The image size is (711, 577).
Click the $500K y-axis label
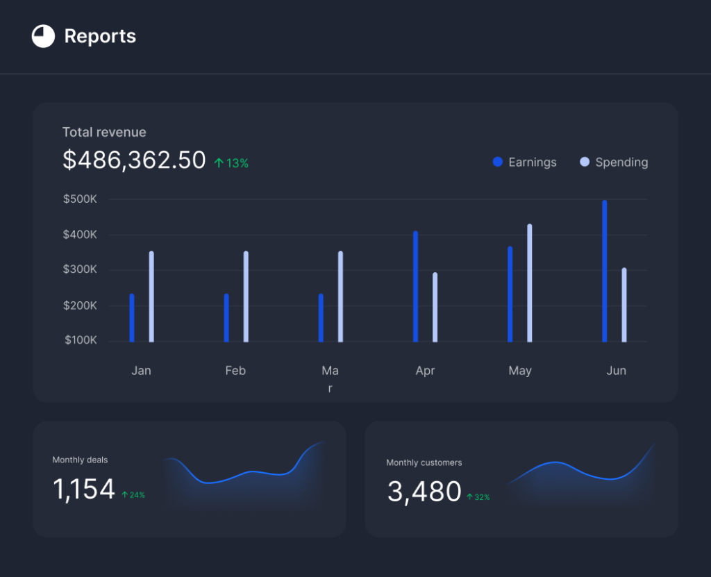click(80, 199)
